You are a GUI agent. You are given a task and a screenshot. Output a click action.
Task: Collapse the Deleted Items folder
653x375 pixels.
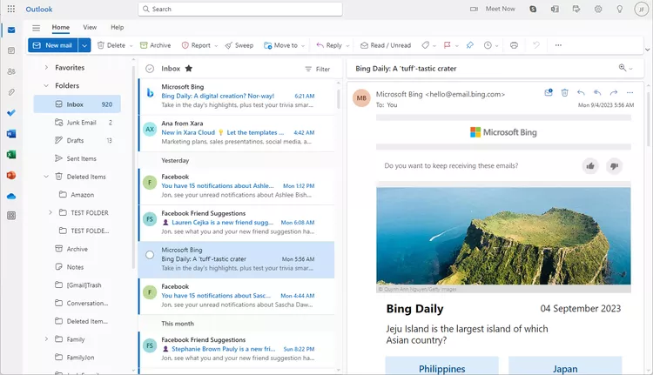[x=46, y=177]
